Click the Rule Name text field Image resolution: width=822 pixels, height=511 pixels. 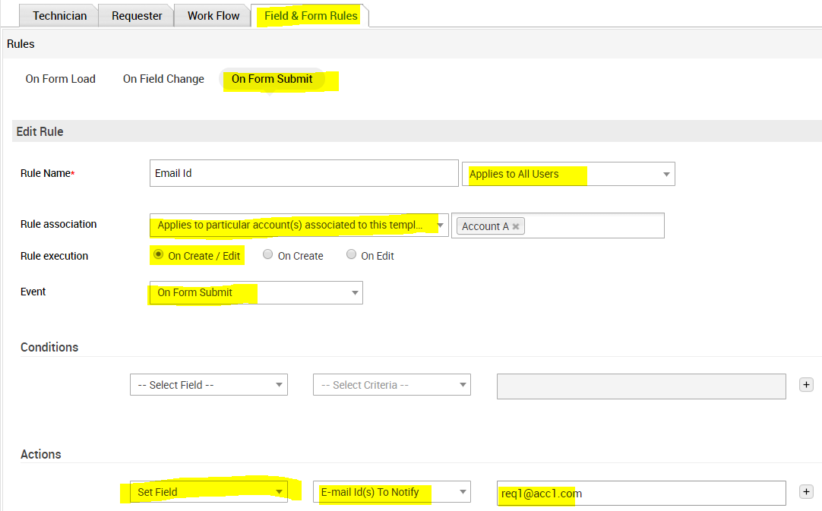pyautogui.click(x=304, y=173)
